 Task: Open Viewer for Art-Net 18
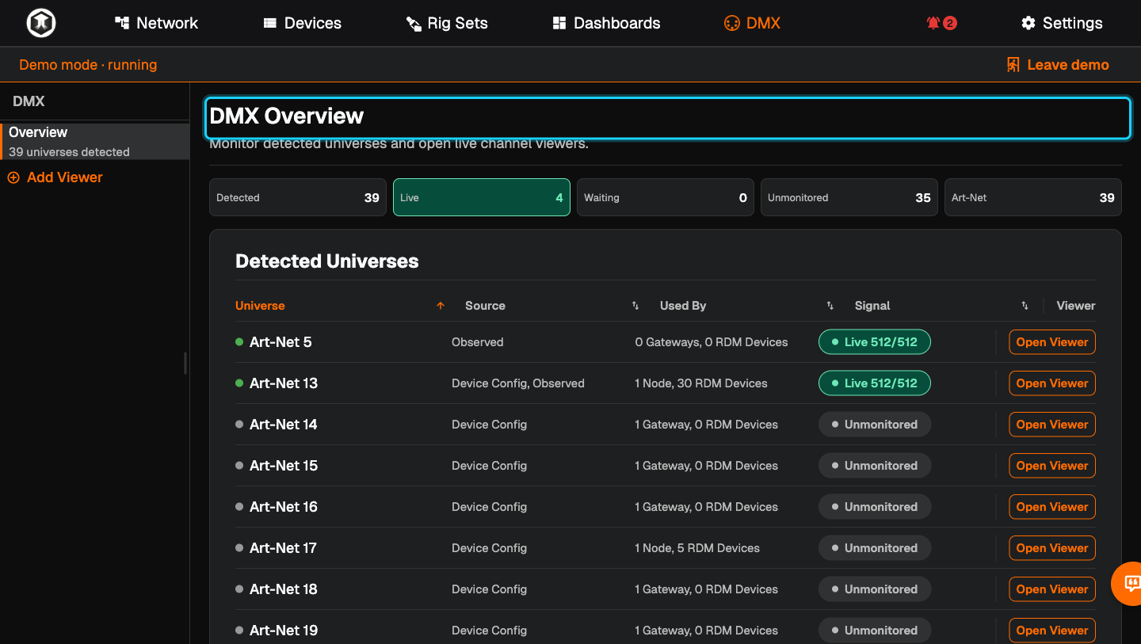click(1052, 589)
